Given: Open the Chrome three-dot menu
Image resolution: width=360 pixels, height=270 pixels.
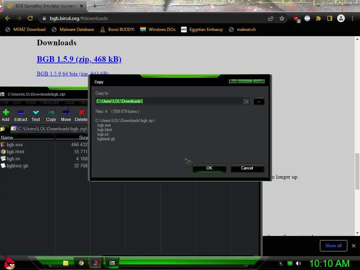Looking at the screenshot, I should (352, 18).
